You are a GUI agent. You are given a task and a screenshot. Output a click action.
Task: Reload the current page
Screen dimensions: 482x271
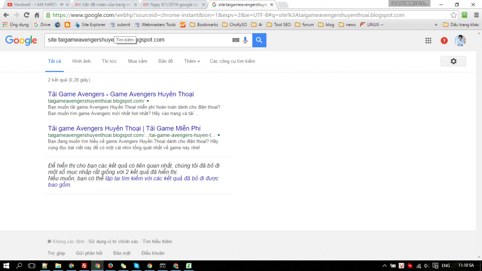point(27,15)
